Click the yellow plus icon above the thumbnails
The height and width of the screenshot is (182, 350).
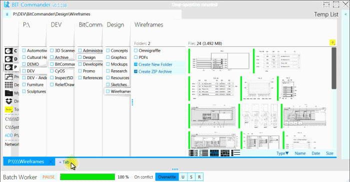click(x=332, y=42)
